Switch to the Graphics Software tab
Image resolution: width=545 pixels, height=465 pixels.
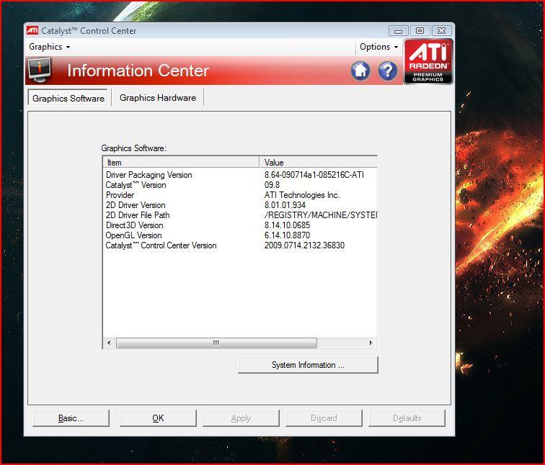click(68, 98)
